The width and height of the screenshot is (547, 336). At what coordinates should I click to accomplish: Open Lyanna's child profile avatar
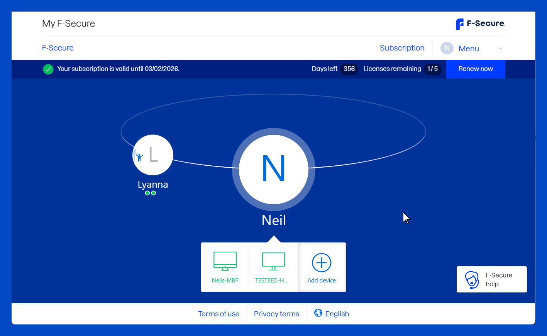coord(153,155)
